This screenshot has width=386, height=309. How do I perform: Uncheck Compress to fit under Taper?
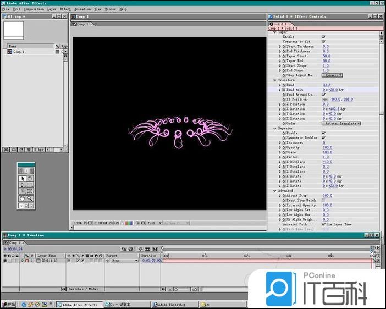pos(323,42)
